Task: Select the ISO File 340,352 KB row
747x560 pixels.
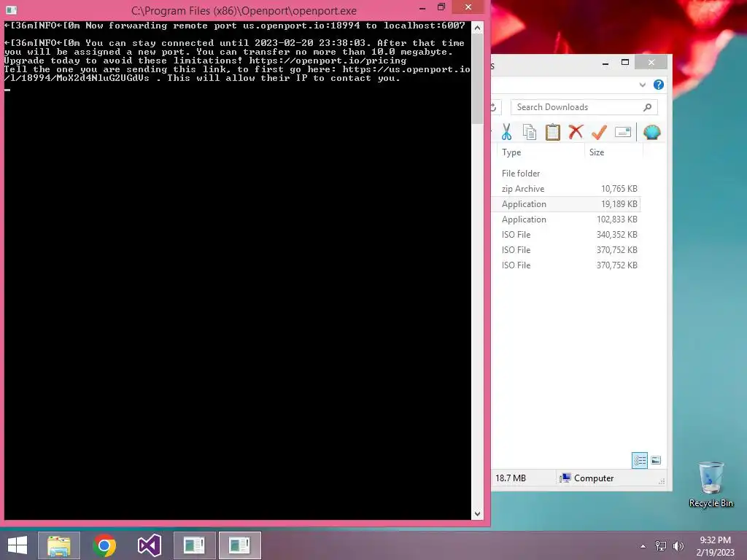Action: [x=568, y=234]
